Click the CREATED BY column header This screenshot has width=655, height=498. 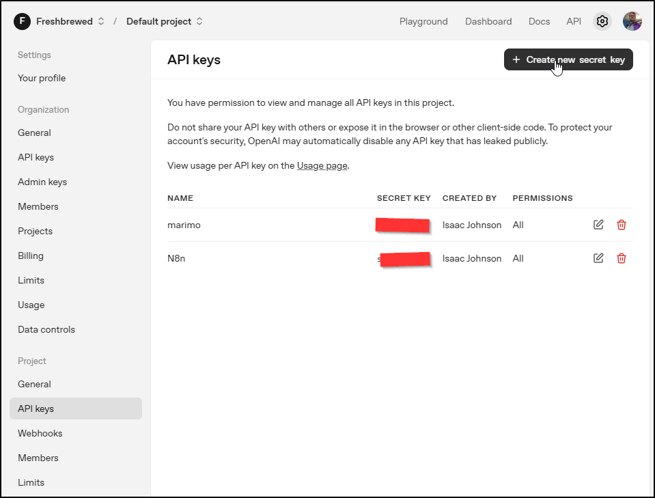(469, 198)
